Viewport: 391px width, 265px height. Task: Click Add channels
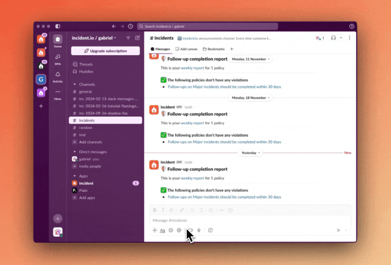click(x=106, y=142)
